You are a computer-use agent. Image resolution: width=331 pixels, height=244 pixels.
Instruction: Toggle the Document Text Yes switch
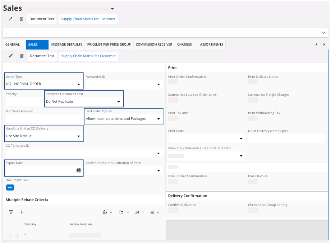[x=10, y=187]
